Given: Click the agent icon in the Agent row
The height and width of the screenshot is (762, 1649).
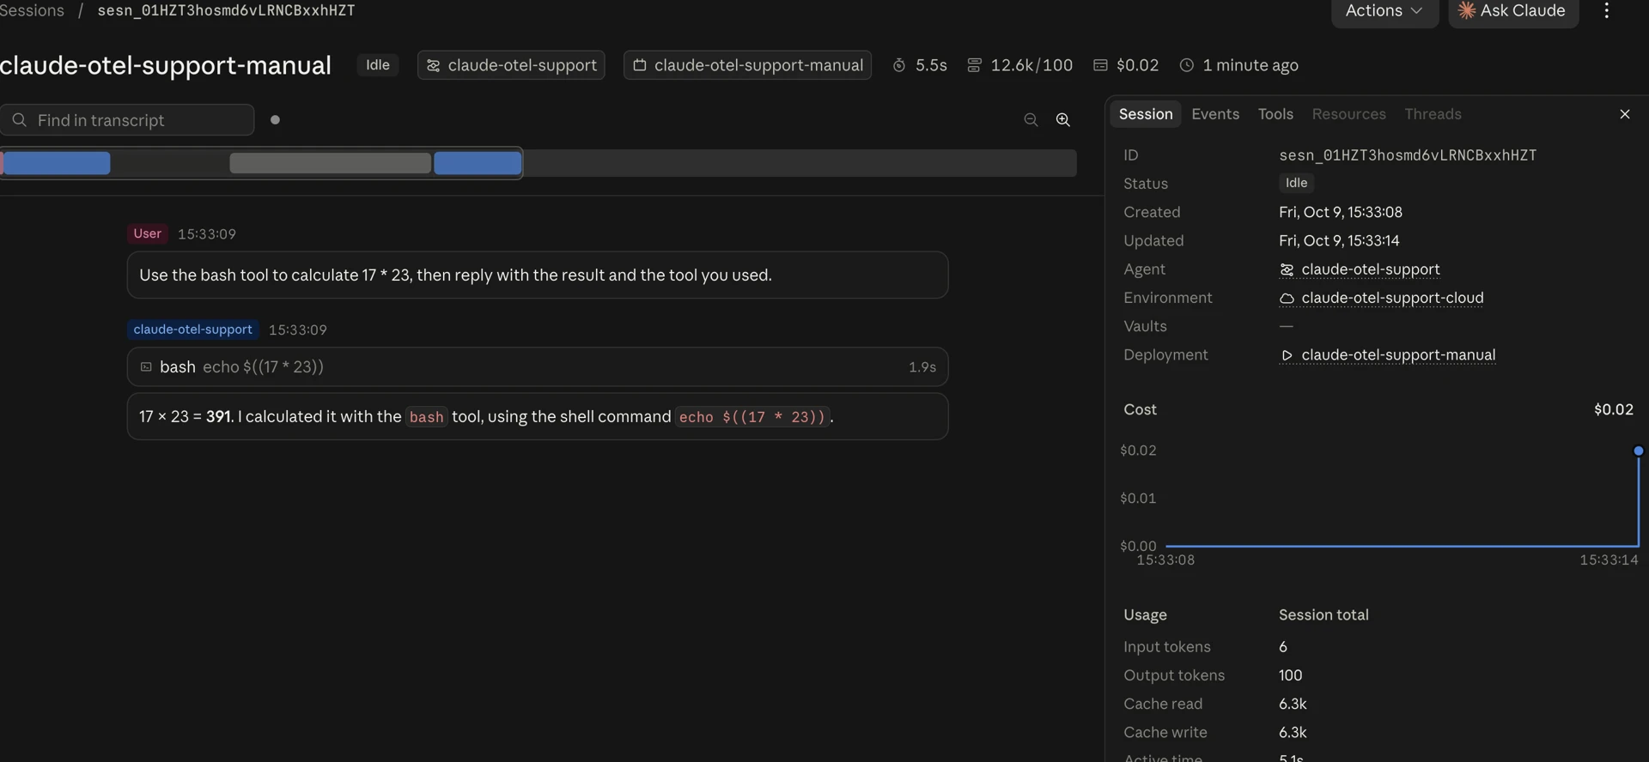Looking at the screenshot, I should [x=1287, y=269].
